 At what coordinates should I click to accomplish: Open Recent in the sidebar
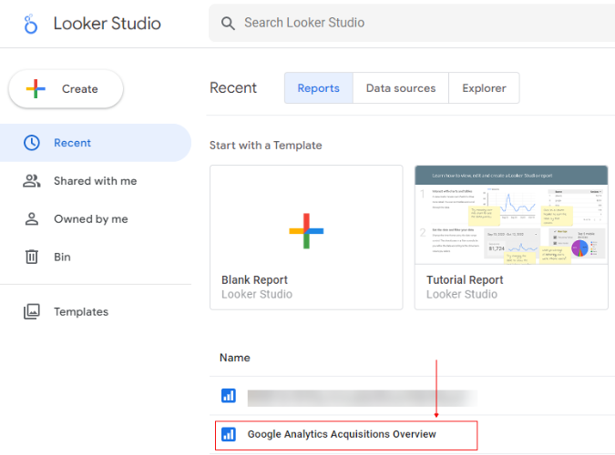96,143
